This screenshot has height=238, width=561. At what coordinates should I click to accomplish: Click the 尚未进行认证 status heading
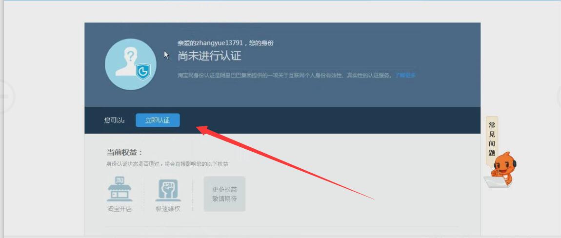pyautogui.click(x=210, y=56)
